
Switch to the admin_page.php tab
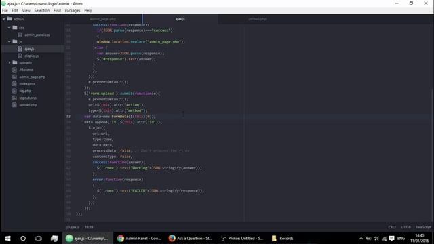pos(103,19)
